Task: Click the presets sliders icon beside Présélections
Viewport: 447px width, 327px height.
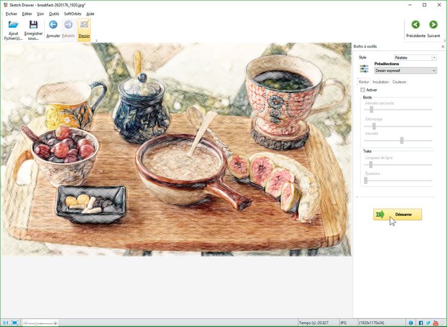Action: 364,68
